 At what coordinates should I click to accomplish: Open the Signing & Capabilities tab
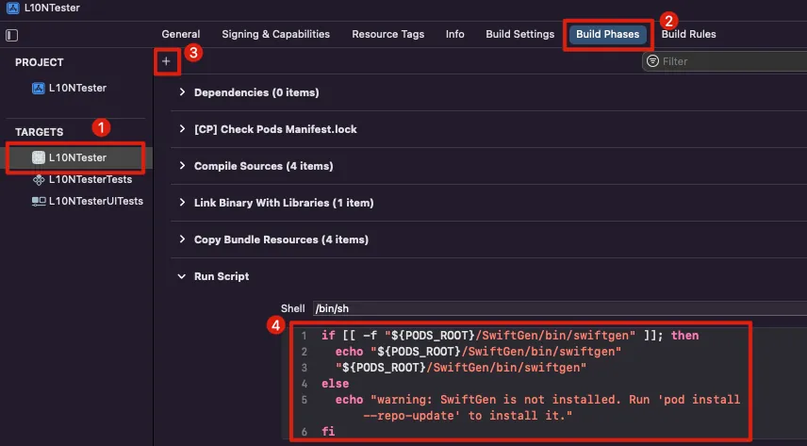click(275, 34)
